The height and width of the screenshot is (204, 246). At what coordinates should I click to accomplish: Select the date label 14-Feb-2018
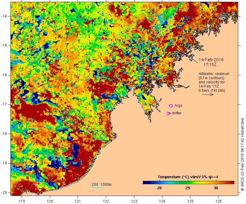pyautogui.click(x=211, y=60)
